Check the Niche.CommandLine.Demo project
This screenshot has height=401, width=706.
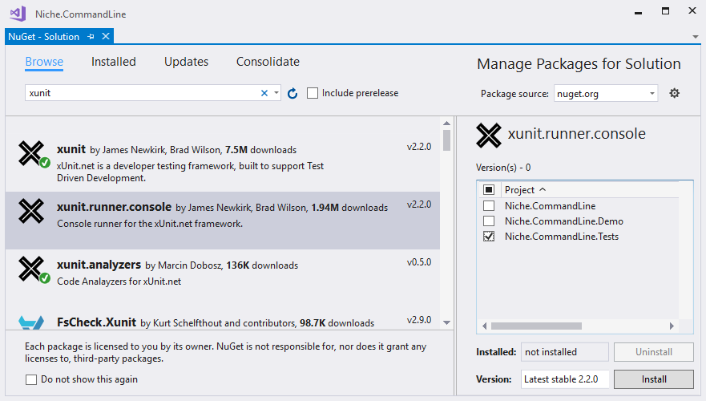pyautogui.click(x=489, y=221)
